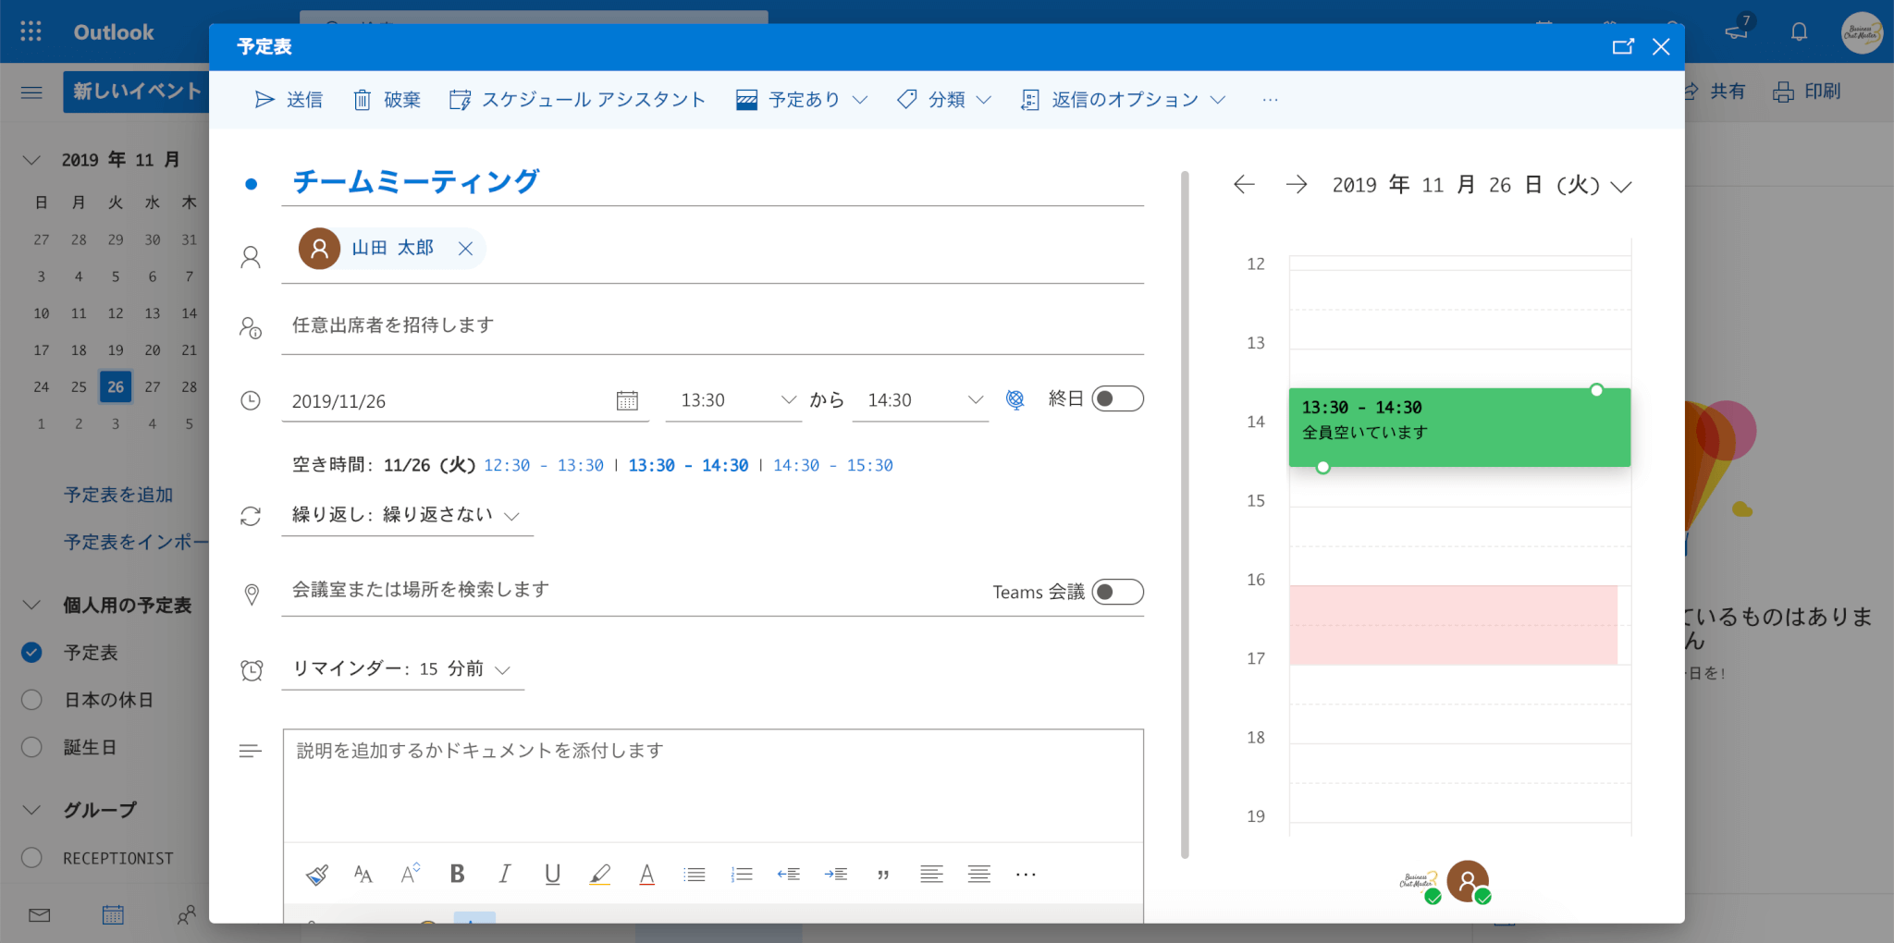1894x943 pixels.
Task: Click the calendar date picker icon
Action: point(627,400)
